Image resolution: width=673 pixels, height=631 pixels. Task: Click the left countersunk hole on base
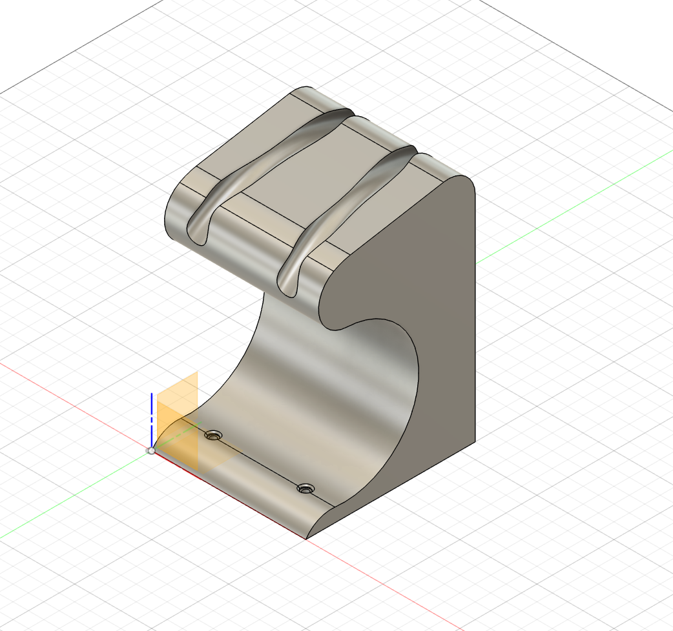pos(212,436)
